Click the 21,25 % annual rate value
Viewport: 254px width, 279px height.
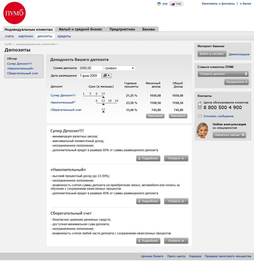(131, 96)
